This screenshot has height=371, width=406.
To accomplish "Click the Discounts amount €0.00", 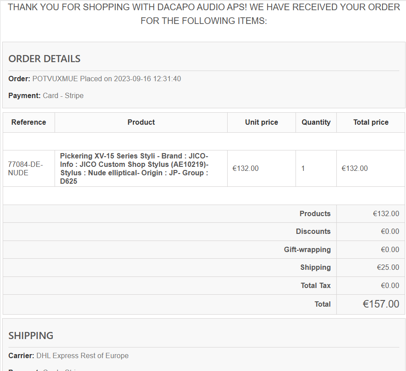I will (x=390, y=232).
